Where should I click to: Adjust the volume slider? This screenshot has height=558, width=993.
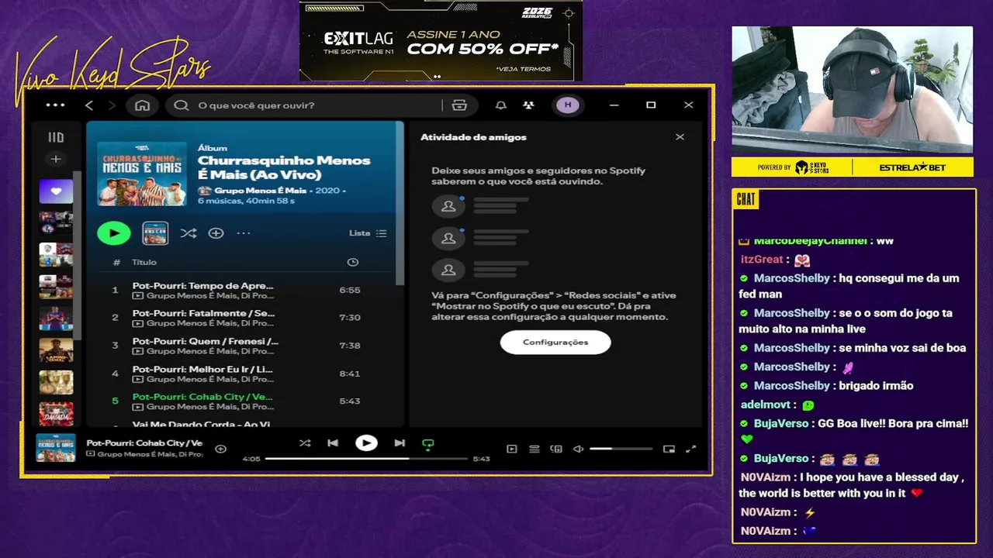tap(621, 449)
